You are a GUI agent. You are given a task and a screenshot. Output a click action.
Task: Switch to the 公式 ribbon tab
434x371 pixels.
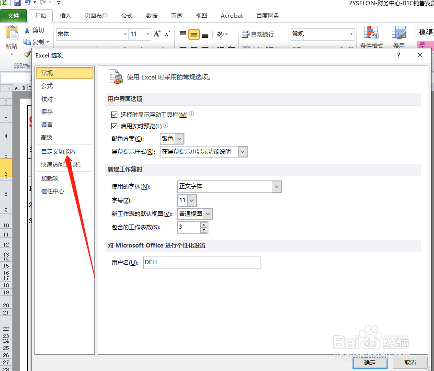pos(127,16)
